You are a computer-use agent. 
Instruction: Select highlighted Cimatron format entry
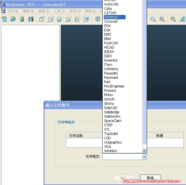(x=115, y=17)
